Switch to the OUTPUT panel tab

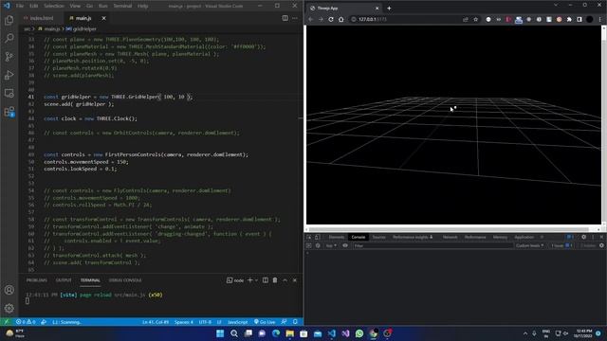[64, 280]
